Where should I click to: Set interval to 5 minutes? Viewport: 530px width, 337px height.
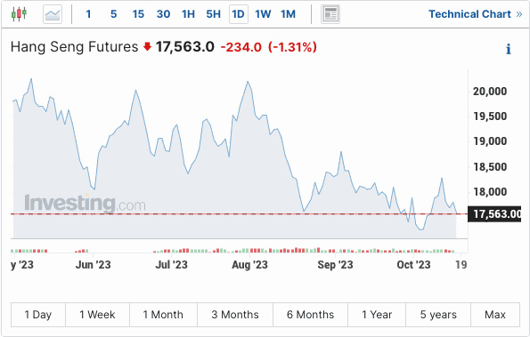114,14
